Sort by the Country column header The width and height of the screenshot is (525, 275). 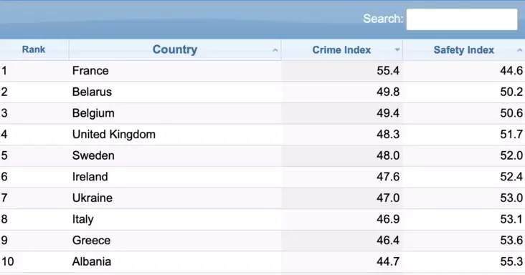(175, 49)
